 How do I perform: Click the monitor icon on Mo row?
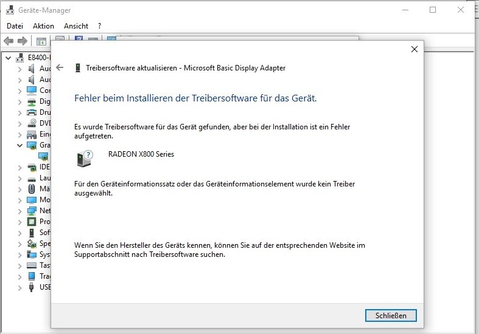pyautogui.click(x=32, y=200)
